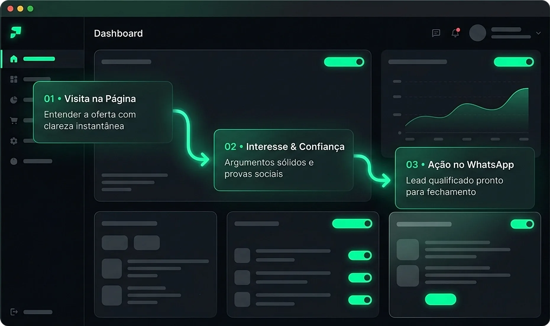Screen dimensions: 550x326
Task: Open the notification bell with the red dot
Action: pyautogui.click(x=455, y=33)
